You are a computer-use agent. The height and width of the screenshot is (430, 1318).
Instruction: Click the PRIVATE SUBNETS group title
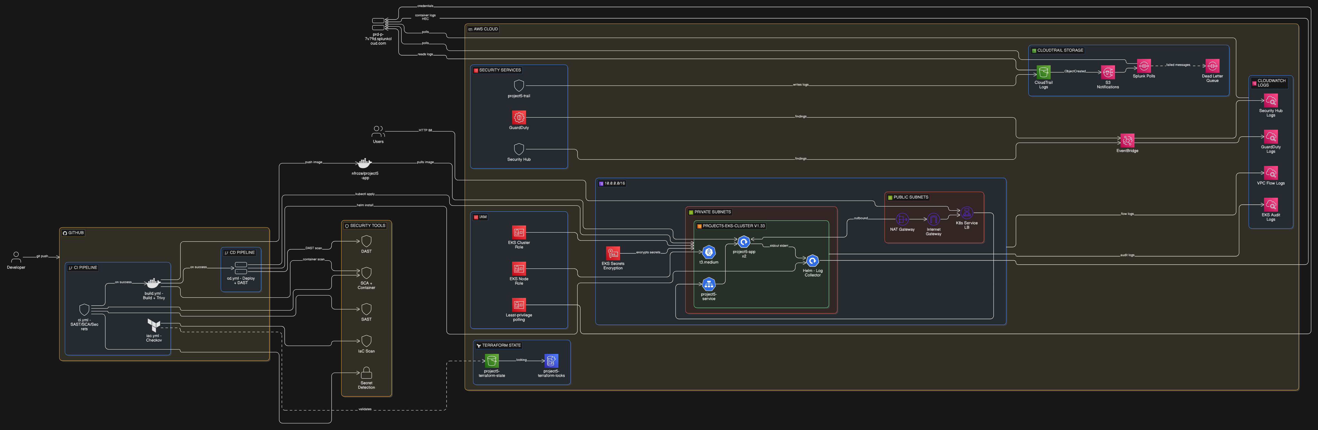coord(712,212)
